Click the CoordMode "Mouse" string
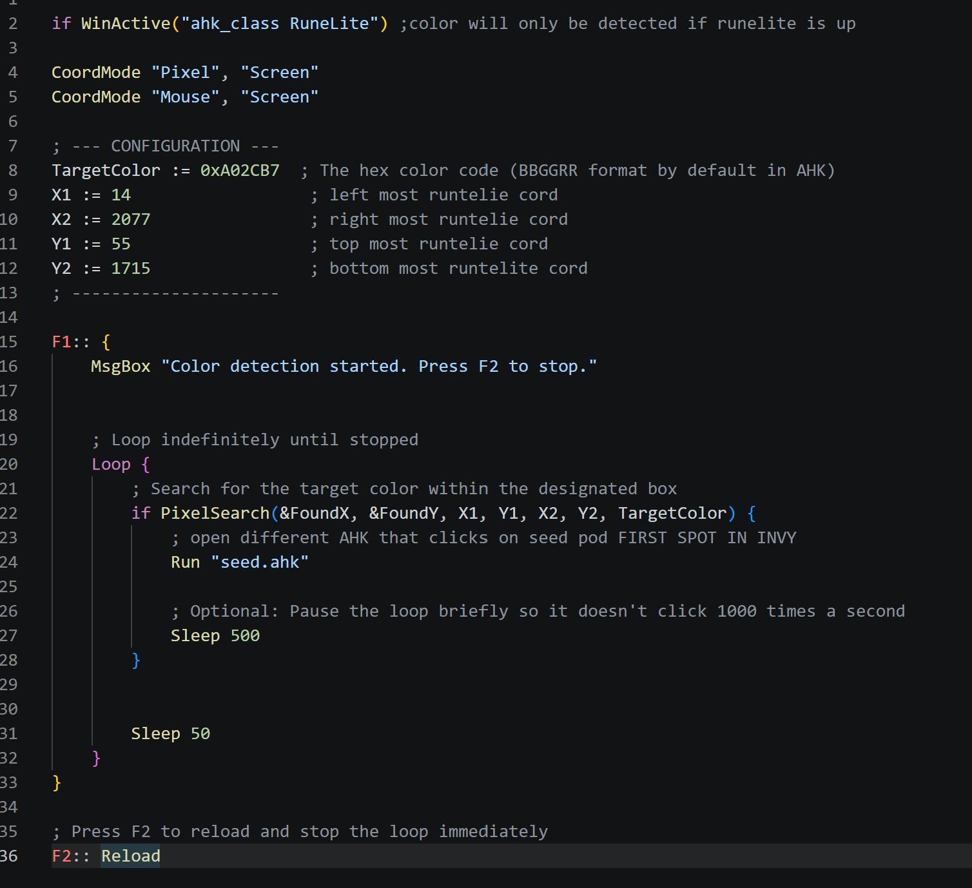 [x=185, y=97]
